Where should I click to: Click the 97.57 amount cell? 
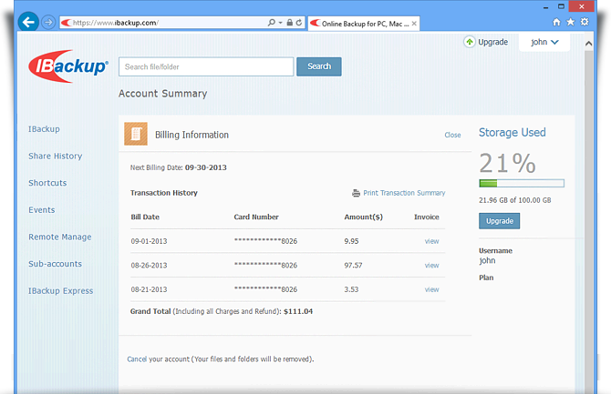[353, 266]
